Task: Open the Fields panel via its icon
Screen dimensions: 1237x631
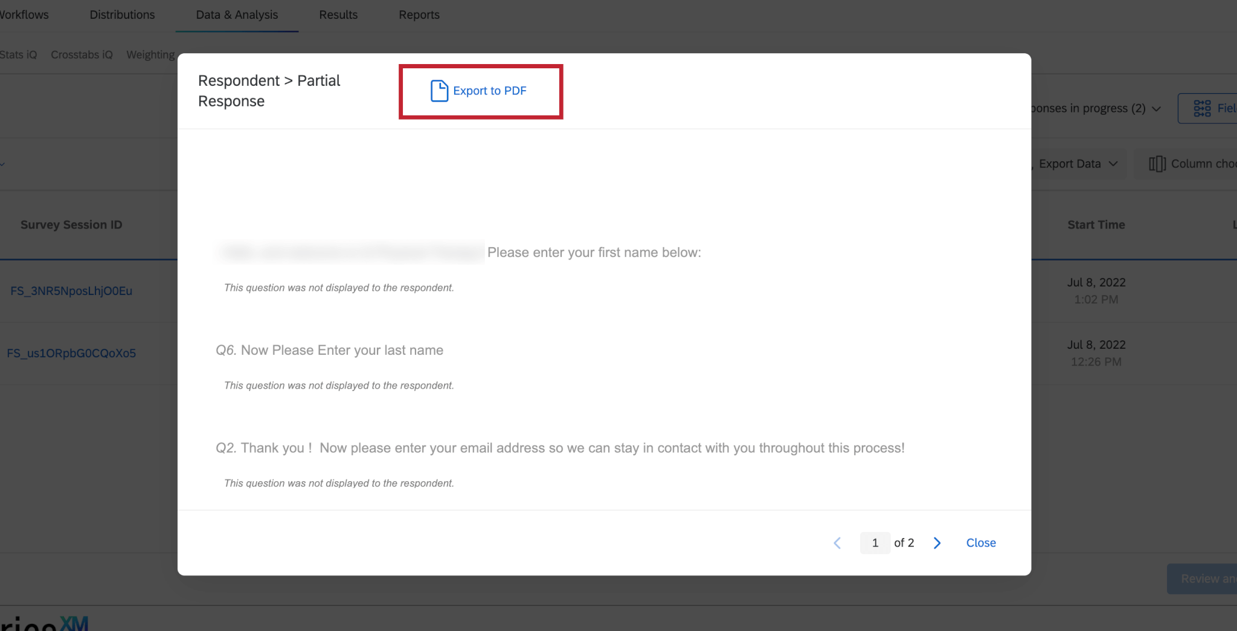Action: pyautogui.click(x=1203, y=108)
